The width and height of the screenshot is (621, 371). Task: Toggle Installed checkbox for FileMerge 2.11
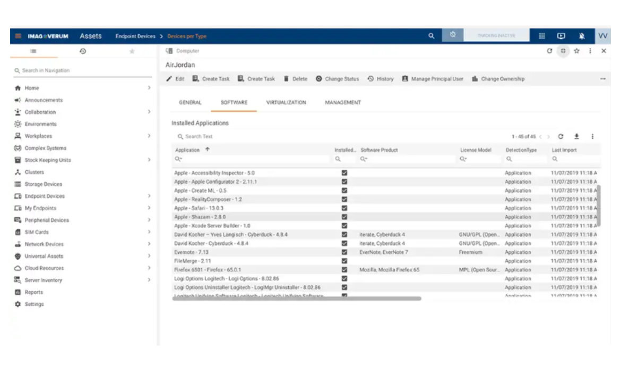(344, 261)
